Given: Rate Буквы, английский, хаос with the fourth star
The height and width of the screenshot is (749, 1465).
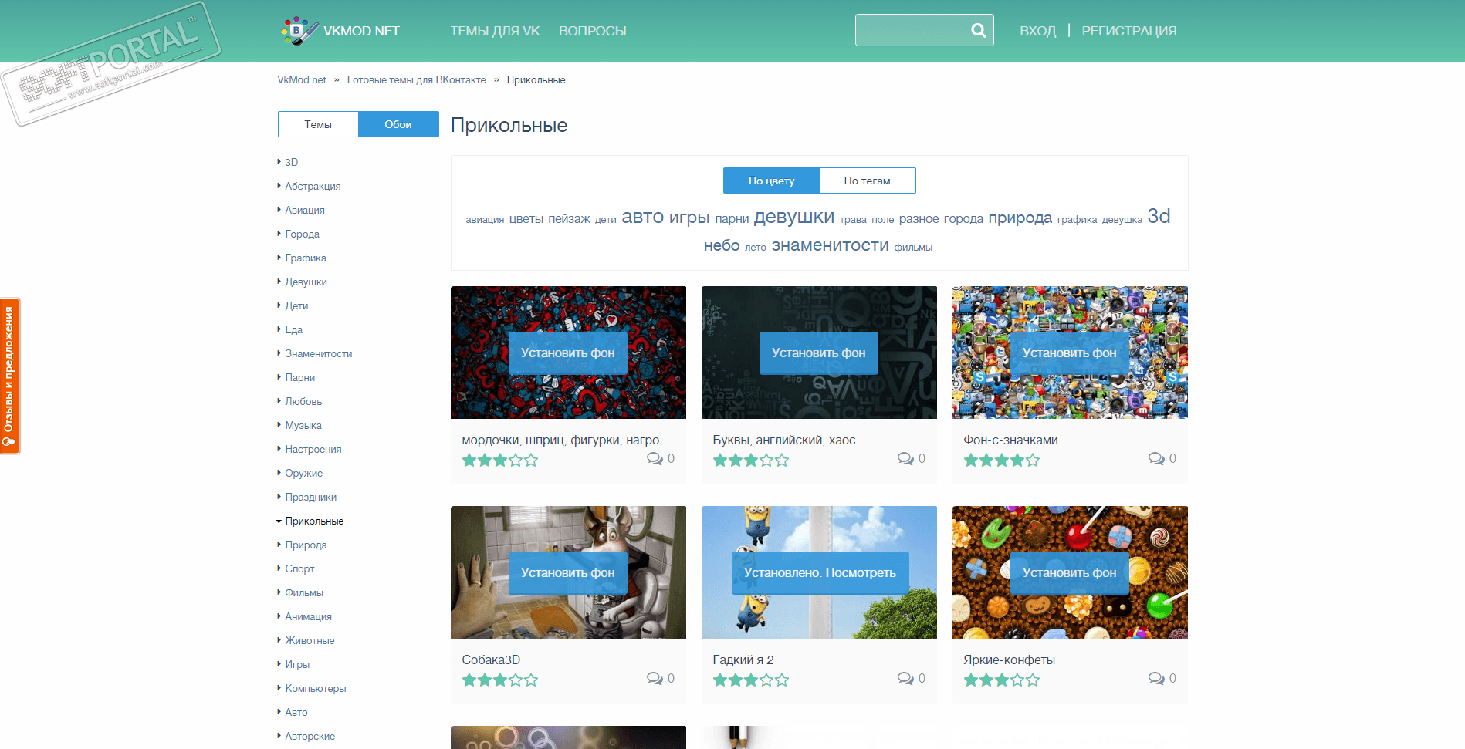Looking at the screenshot, I should [x=766, y=461].
